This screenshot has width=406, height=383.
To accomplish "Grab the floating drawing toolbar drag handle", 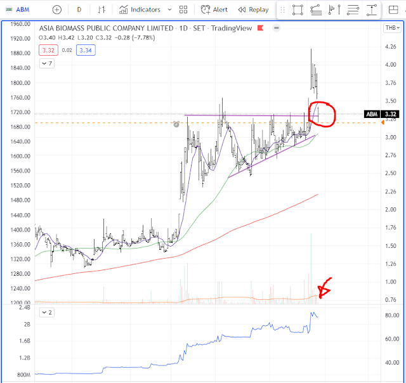I will (283, 10).
